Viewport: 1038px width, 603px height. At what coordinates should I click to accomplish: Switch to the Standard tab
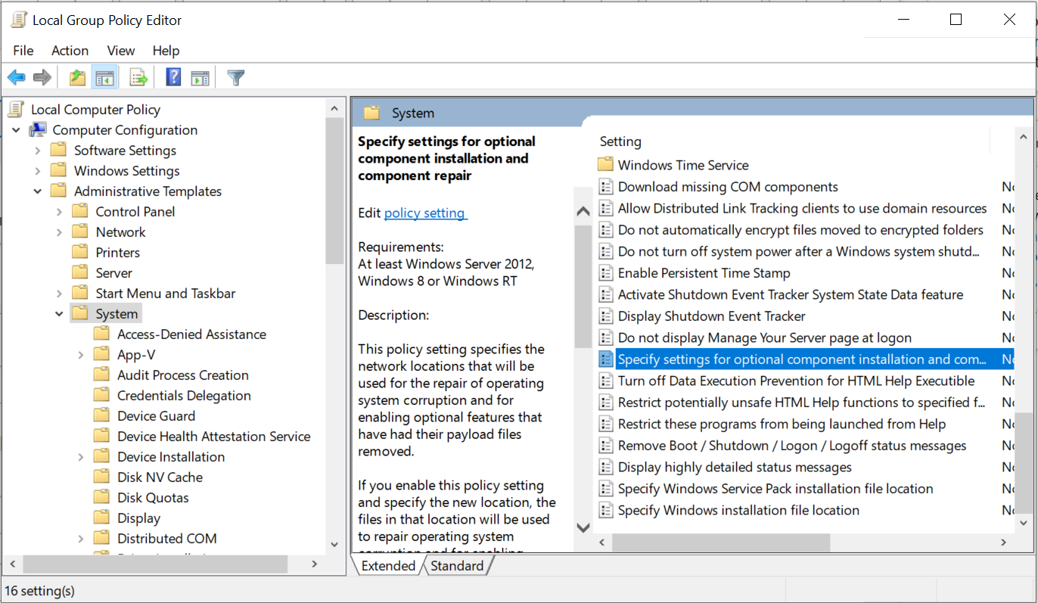pyautogui.click(x=457, y=566)
